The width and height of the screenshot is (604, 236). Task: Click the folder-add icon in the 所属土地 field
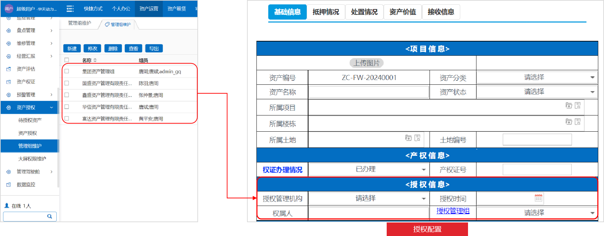(409, 137)
